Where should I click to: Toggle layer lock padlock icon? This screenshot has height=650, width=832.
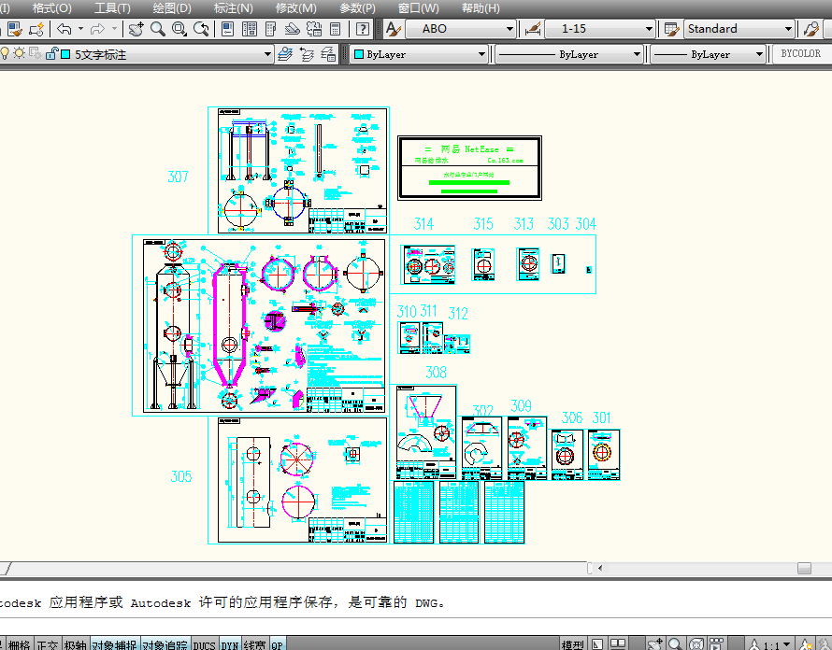pyautogui.click(x=50, y=53)
